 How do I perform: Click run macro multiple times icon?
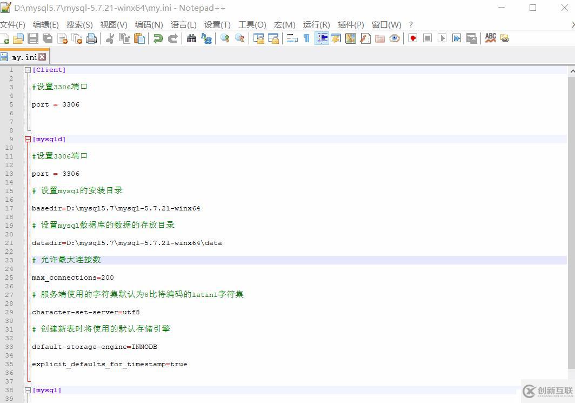point(457,38)
